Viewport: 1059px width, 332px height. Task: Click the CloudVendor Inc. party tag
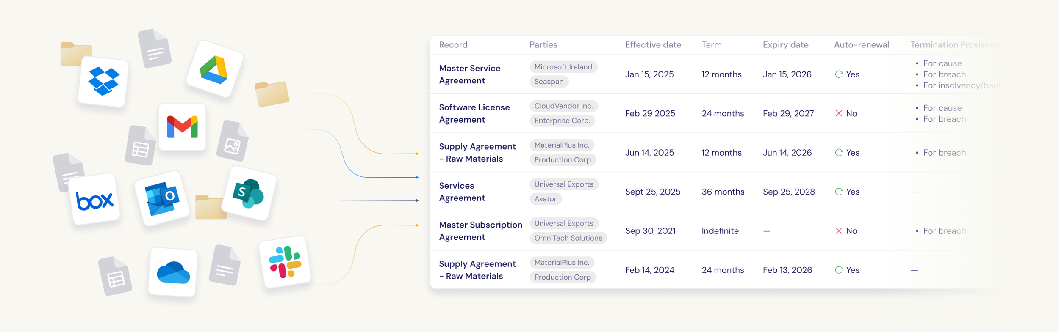564,106
